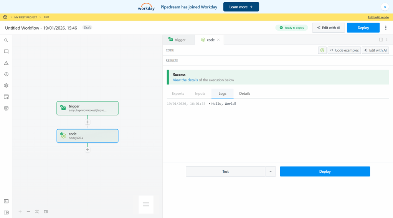This screenshot has height=218, width=393.
Task: Click the email icon on the trigger node
Action: pos(63,107)
